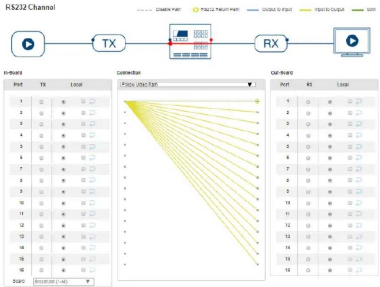Click Out-Board port 6 return path icon

[x=359, y=158]
